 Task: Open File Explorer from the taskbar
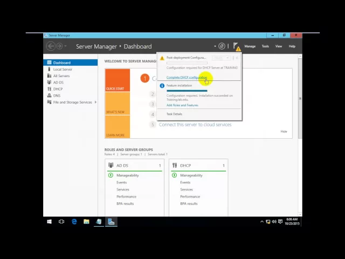[86, 222]
